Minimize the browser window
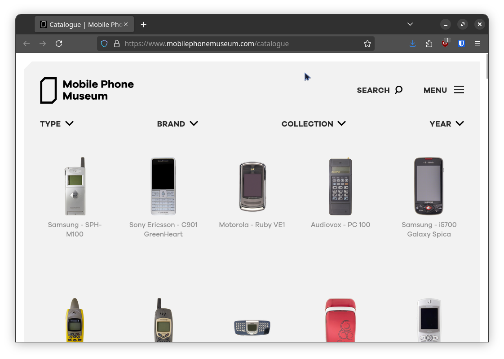 click(446, 24)
